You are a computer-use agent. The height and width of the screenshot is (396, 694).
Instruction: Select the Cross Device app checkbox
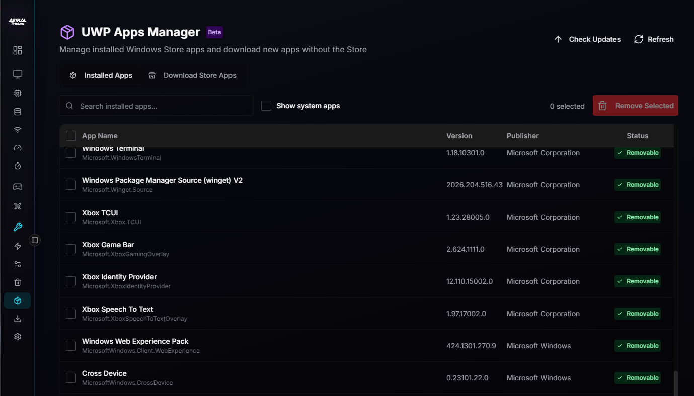pos(71,378)
